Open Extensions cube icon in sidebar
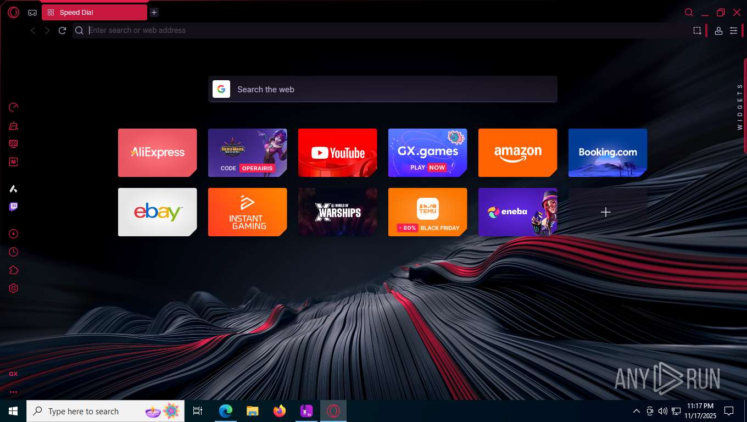The image size is (747, 422). 14,270
